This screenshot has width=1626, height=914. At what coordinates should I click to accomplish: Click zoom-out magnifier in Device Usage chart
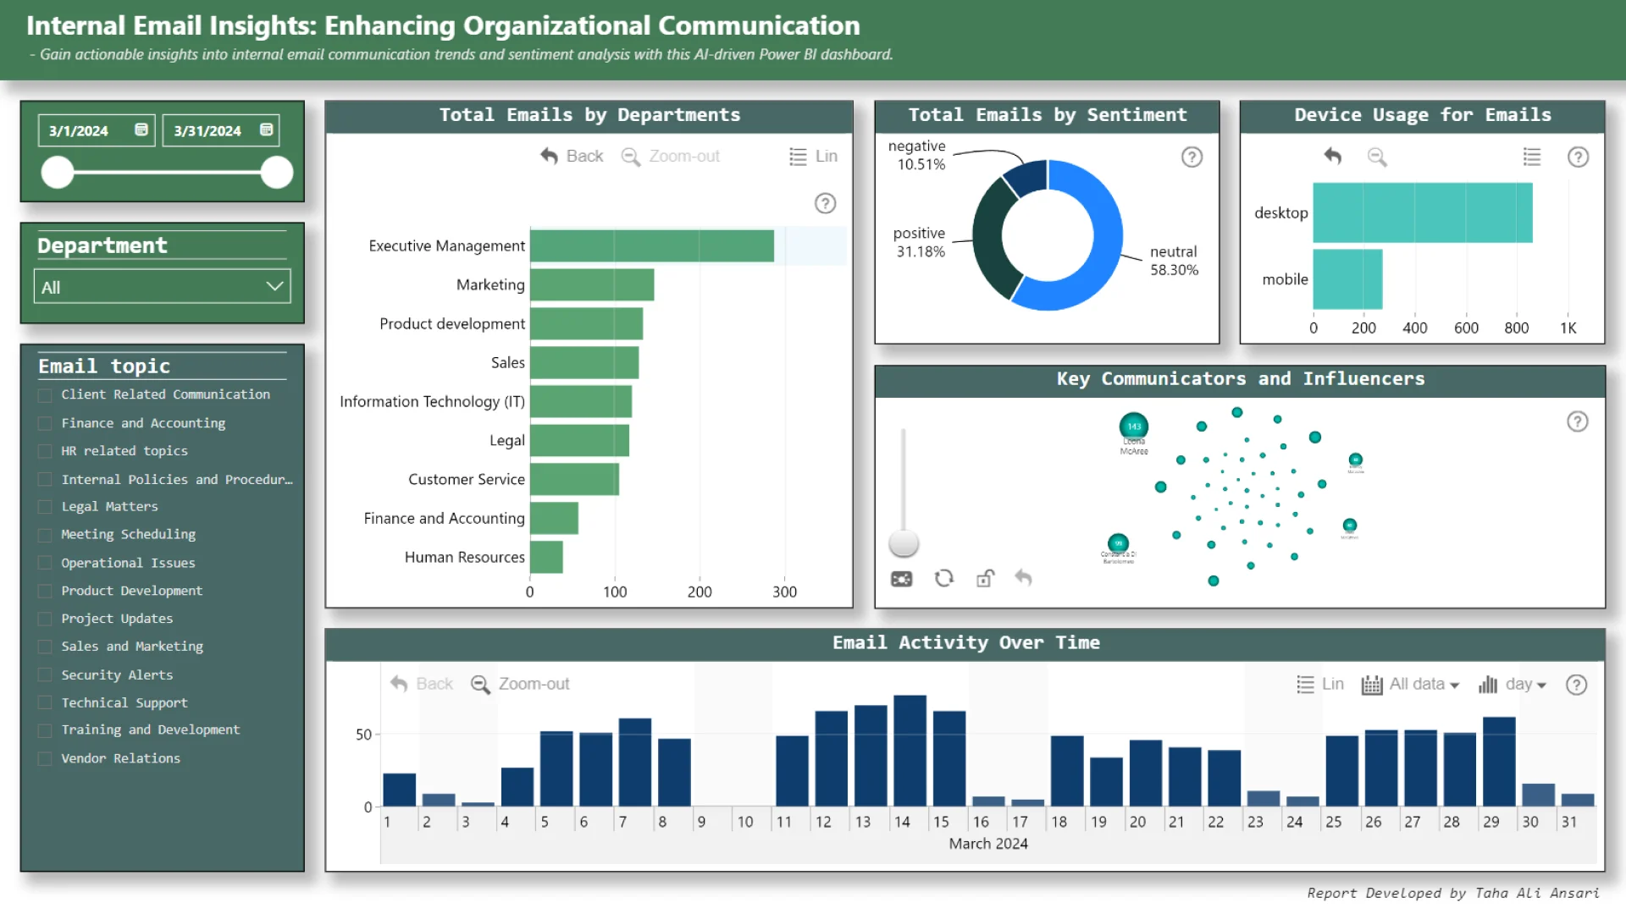click(1377, 157)
